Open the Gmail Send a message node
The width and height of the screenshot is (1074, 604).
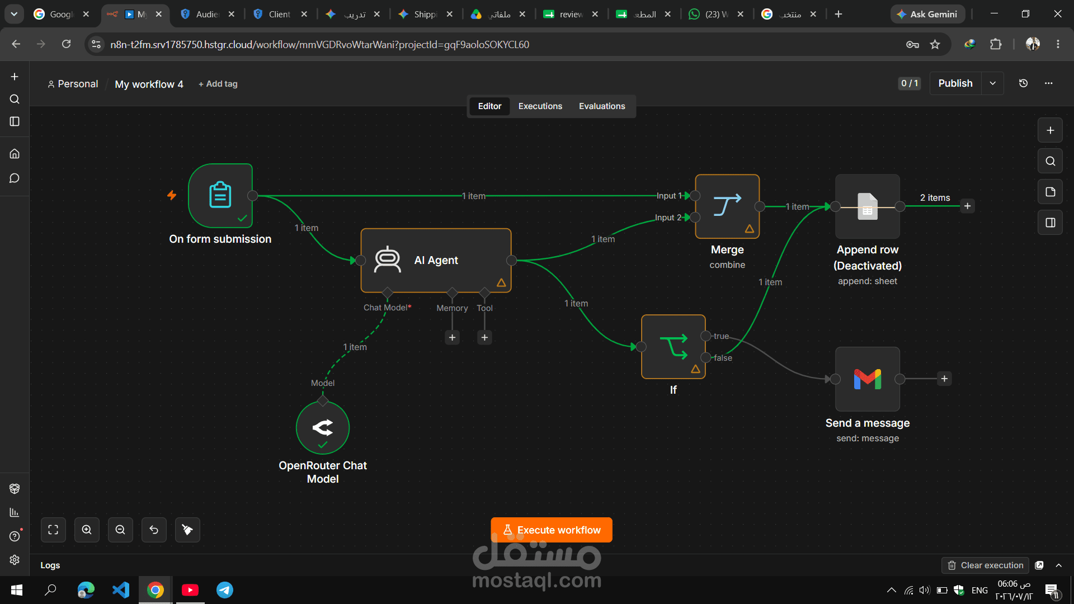868,379
